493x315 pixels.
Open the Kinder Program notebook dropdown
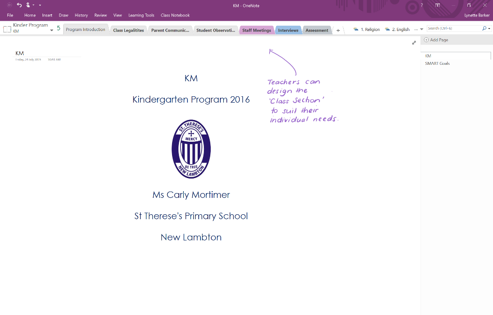point(52,30)
